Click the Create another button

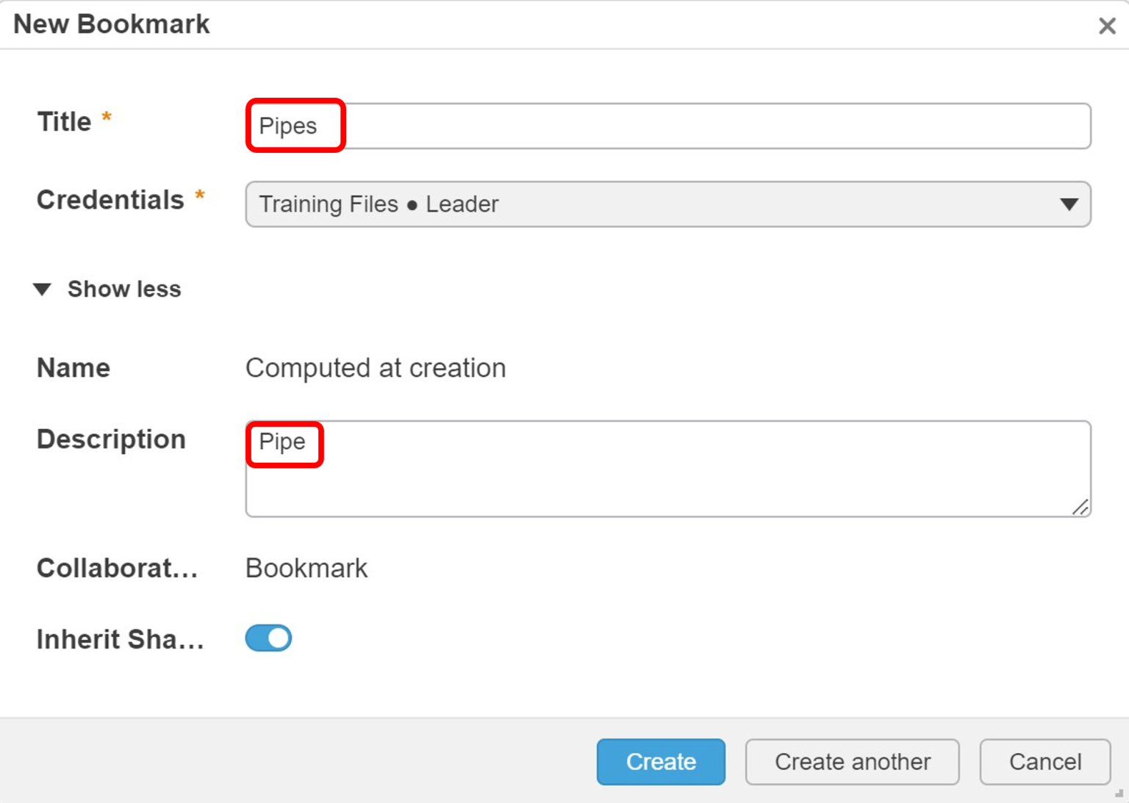click(853, 762)
